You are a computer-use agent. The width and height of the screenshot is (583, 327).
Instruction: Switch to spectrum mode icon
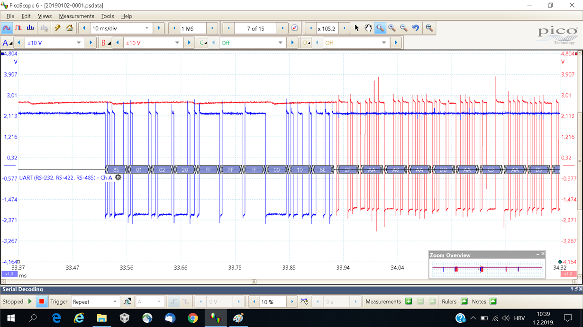click(30, 28)
